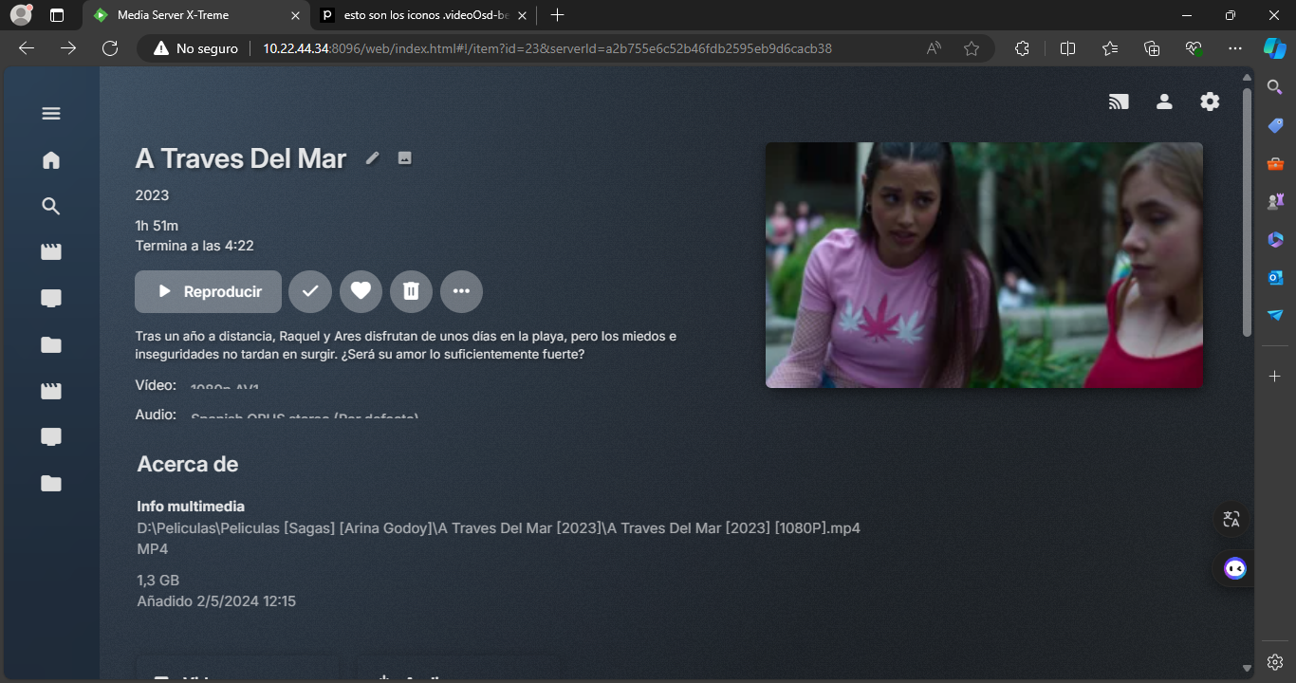Open a new browser tab

[558, 15]
